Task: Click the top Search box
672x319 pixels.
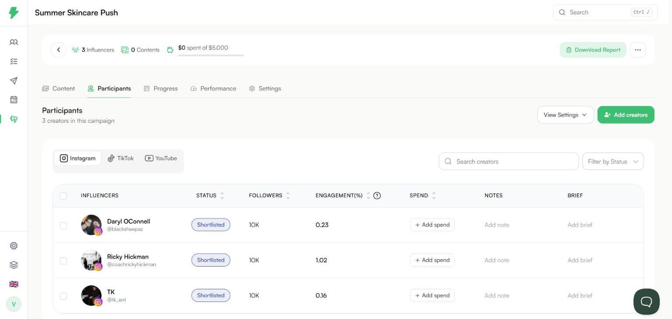Action: (x=605, y=12)
